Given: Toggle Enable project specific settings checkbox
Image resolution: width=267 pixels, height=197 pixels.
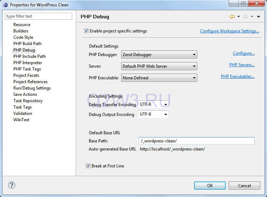Looking at the screenshot, I should (x=86, y=31).
